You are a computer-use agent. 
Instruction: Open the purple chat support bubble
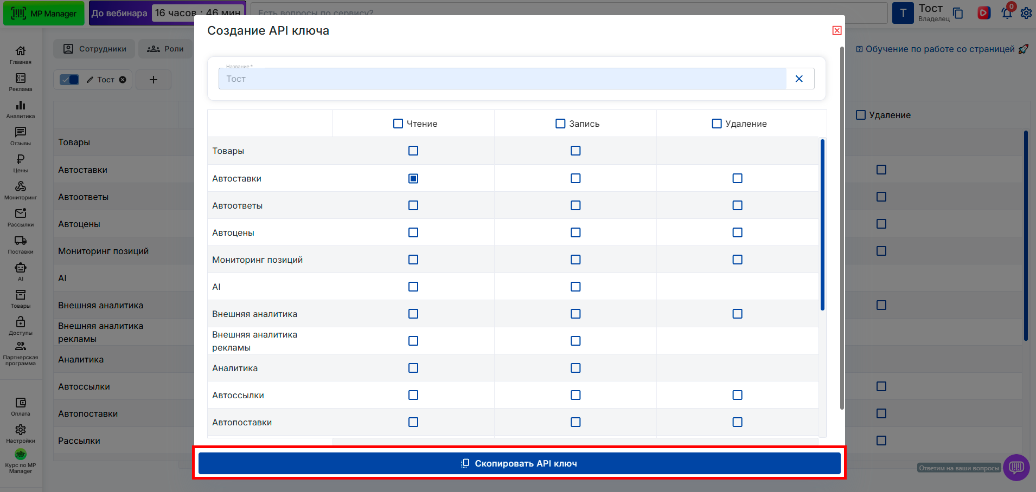pyautogui.click(x=1016, y=467)
